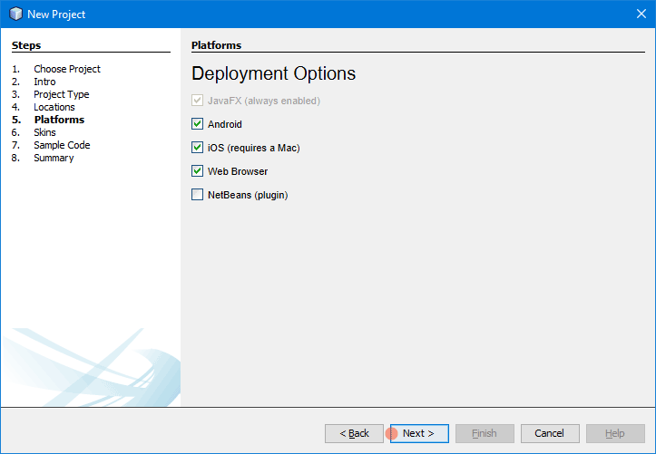Uncheck the Android deployment checkbox
The image size is (656, 454).
point(197,124)
